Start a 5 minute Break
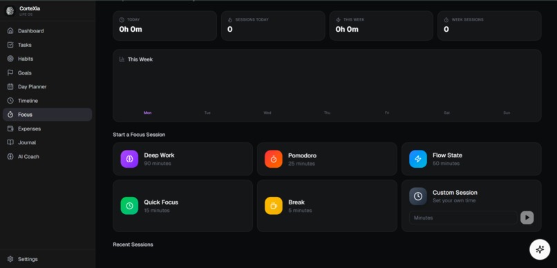Image resolution: width=557 pixels, height=268 pixels. pos(327,206)
